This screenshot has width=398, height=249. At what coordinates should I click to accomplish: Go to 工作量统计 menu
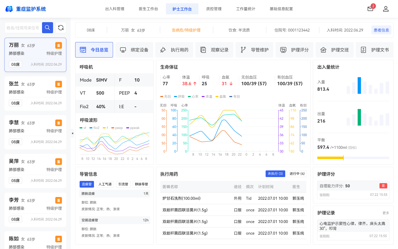click(x=246, y=9)
